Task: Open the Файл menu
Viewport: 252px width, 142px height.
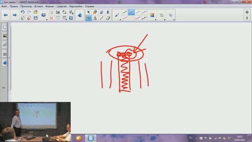Action: (x=4, y=6)
